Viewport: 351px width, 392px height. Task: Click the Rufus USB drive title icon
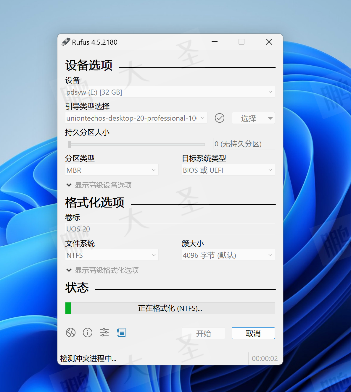[66, 42]
